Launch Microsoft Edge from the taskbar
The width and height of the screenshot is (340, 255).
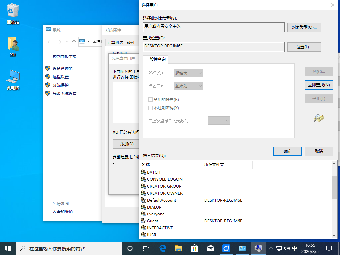click(163, 248)
